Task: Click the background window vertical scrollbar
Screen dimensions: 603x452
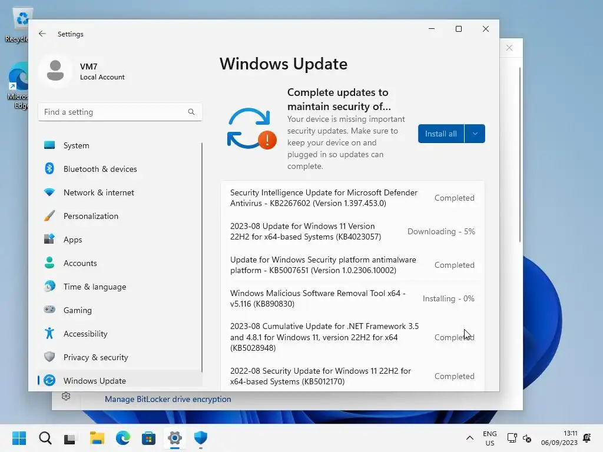Action: click(x=520, y=155)
